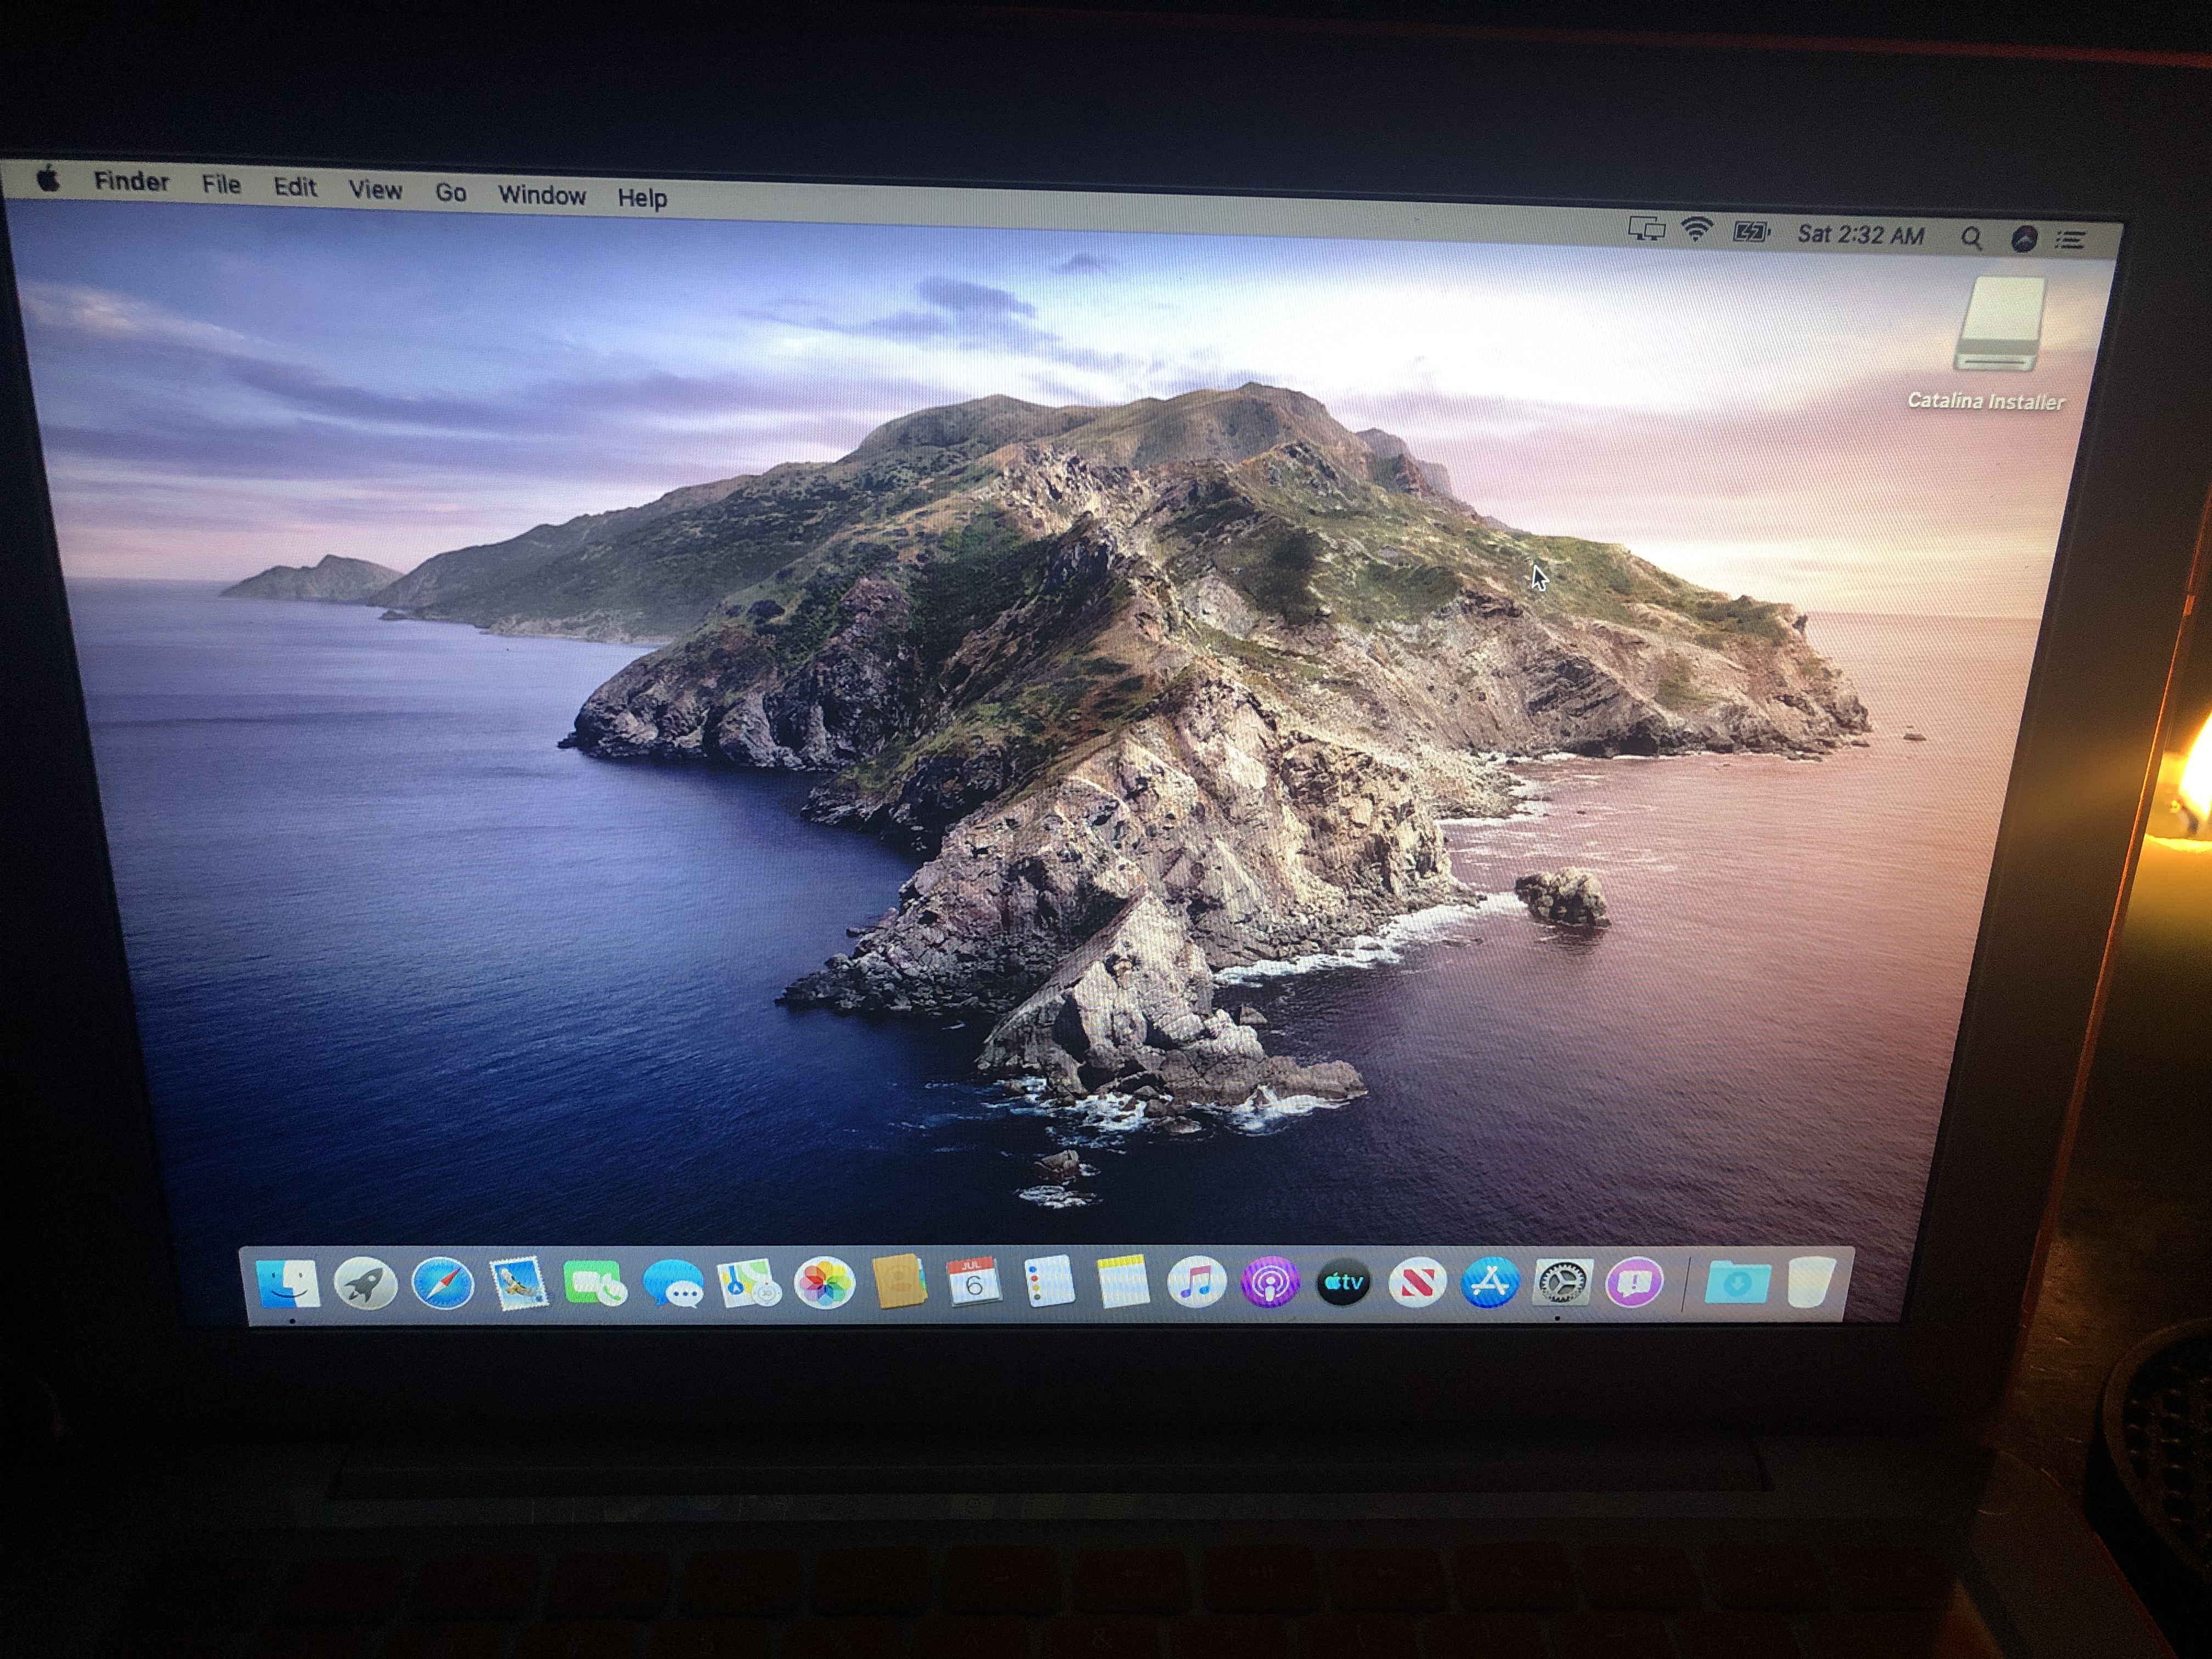The image size is (2212, 1659).
Task: Open Music from the Dock
Action: point(1196,1281)
